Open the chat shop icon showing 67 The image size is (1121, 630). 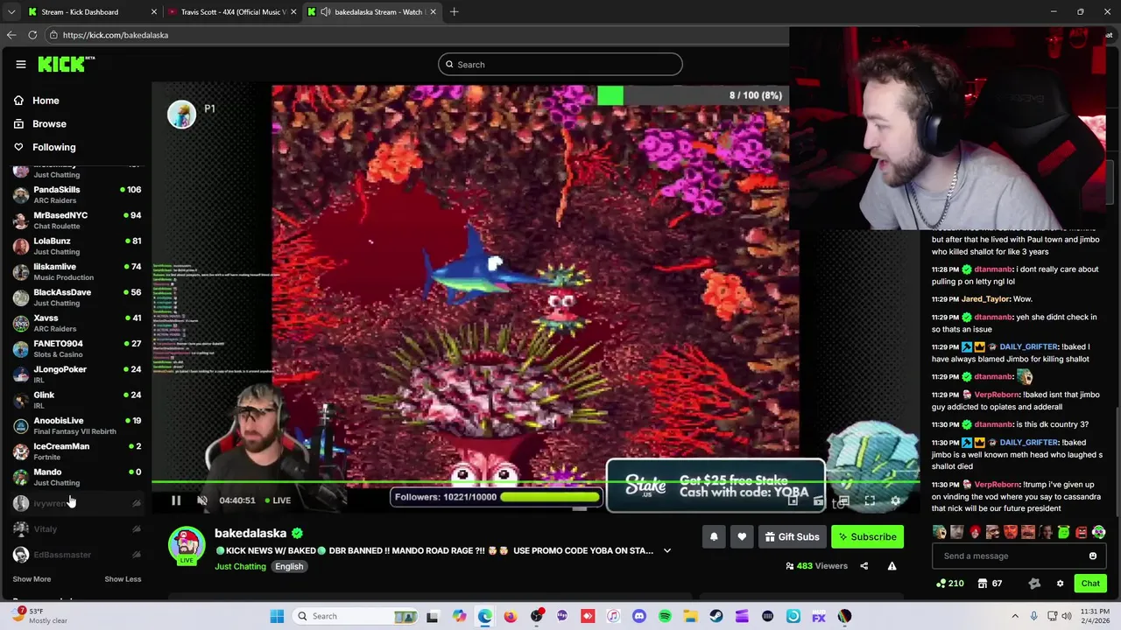(990, 583)
